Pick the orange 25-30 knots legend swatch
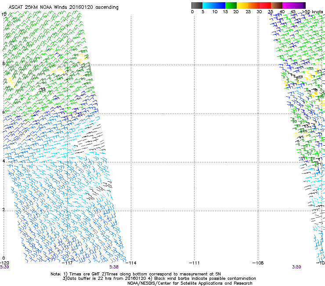325x286 pixels. click(254, 5)
